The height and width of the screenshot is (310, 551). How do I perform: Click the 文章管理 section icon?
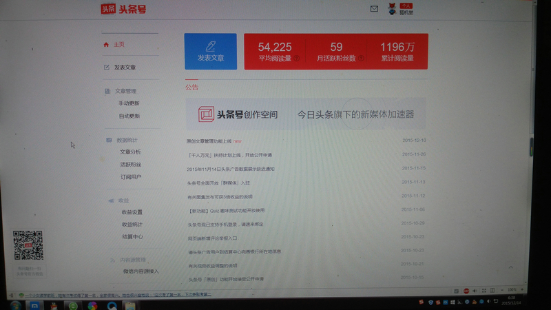pyautogui.click(x=107, y=91)
